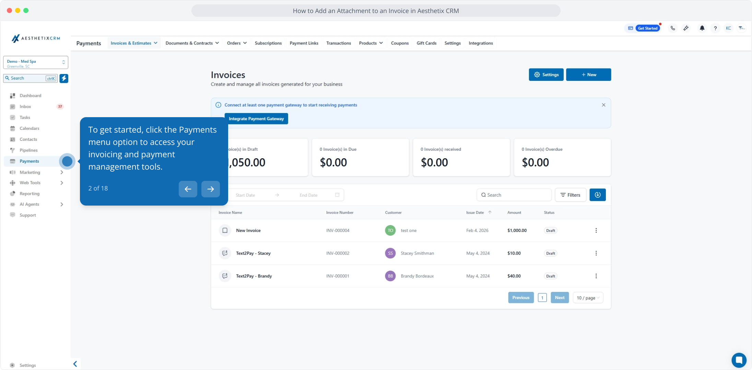Click the lightning quick actions button

(64, 78)
